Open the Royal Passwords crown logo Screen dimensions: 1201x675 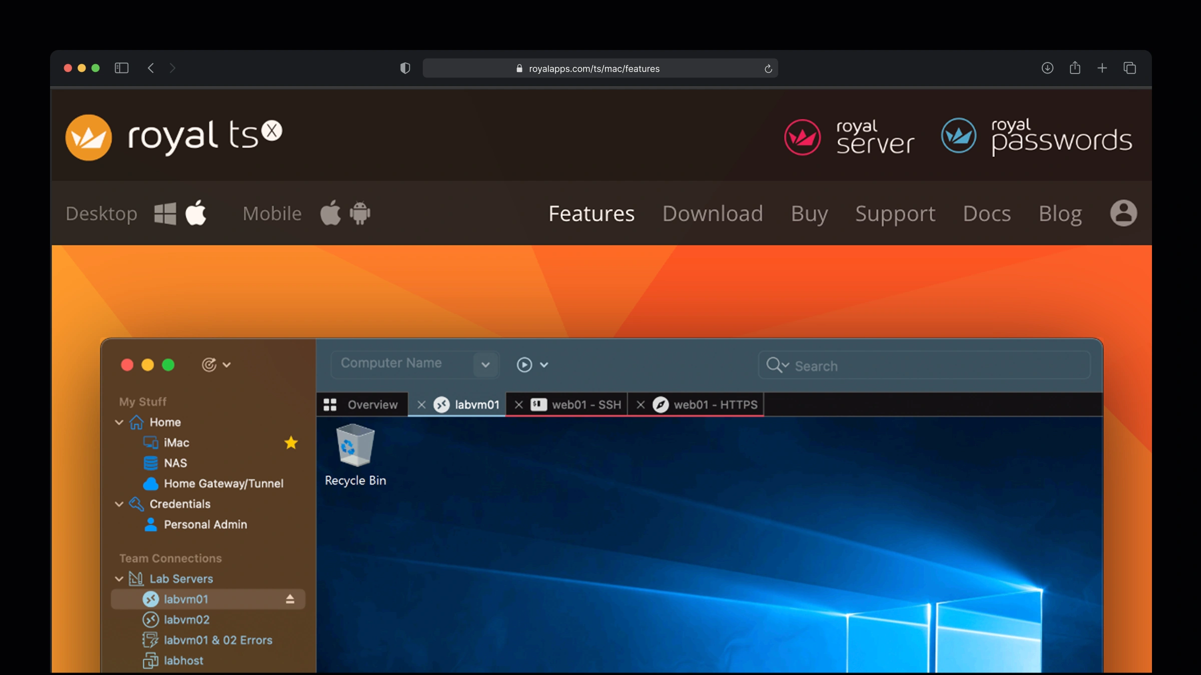(x=958, y=135)
